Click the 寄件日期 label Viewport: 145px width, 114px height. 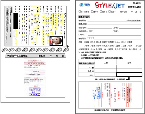point(124,12)
